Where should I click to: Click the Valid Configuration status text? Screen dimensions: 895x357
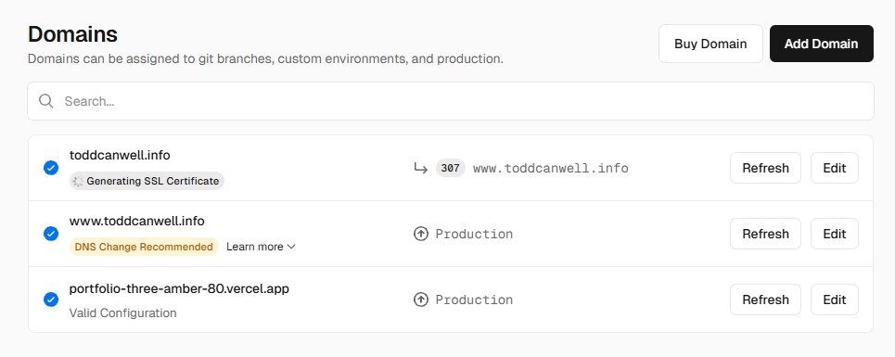pyautogui.click(x=122, y=313)
